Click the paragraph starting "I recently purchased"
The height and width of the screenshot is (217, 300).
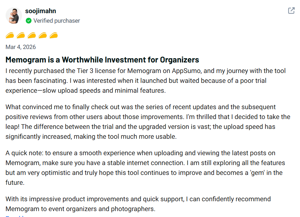(x=146, y=81)
